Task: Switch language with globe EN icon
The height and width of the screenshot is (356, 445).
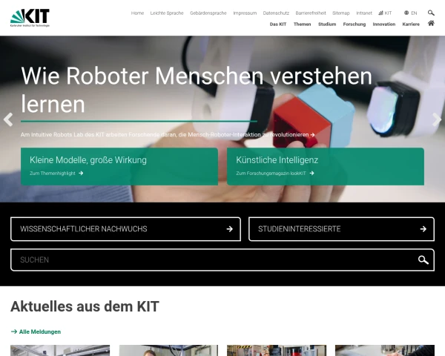Action: tap(410, 13)
